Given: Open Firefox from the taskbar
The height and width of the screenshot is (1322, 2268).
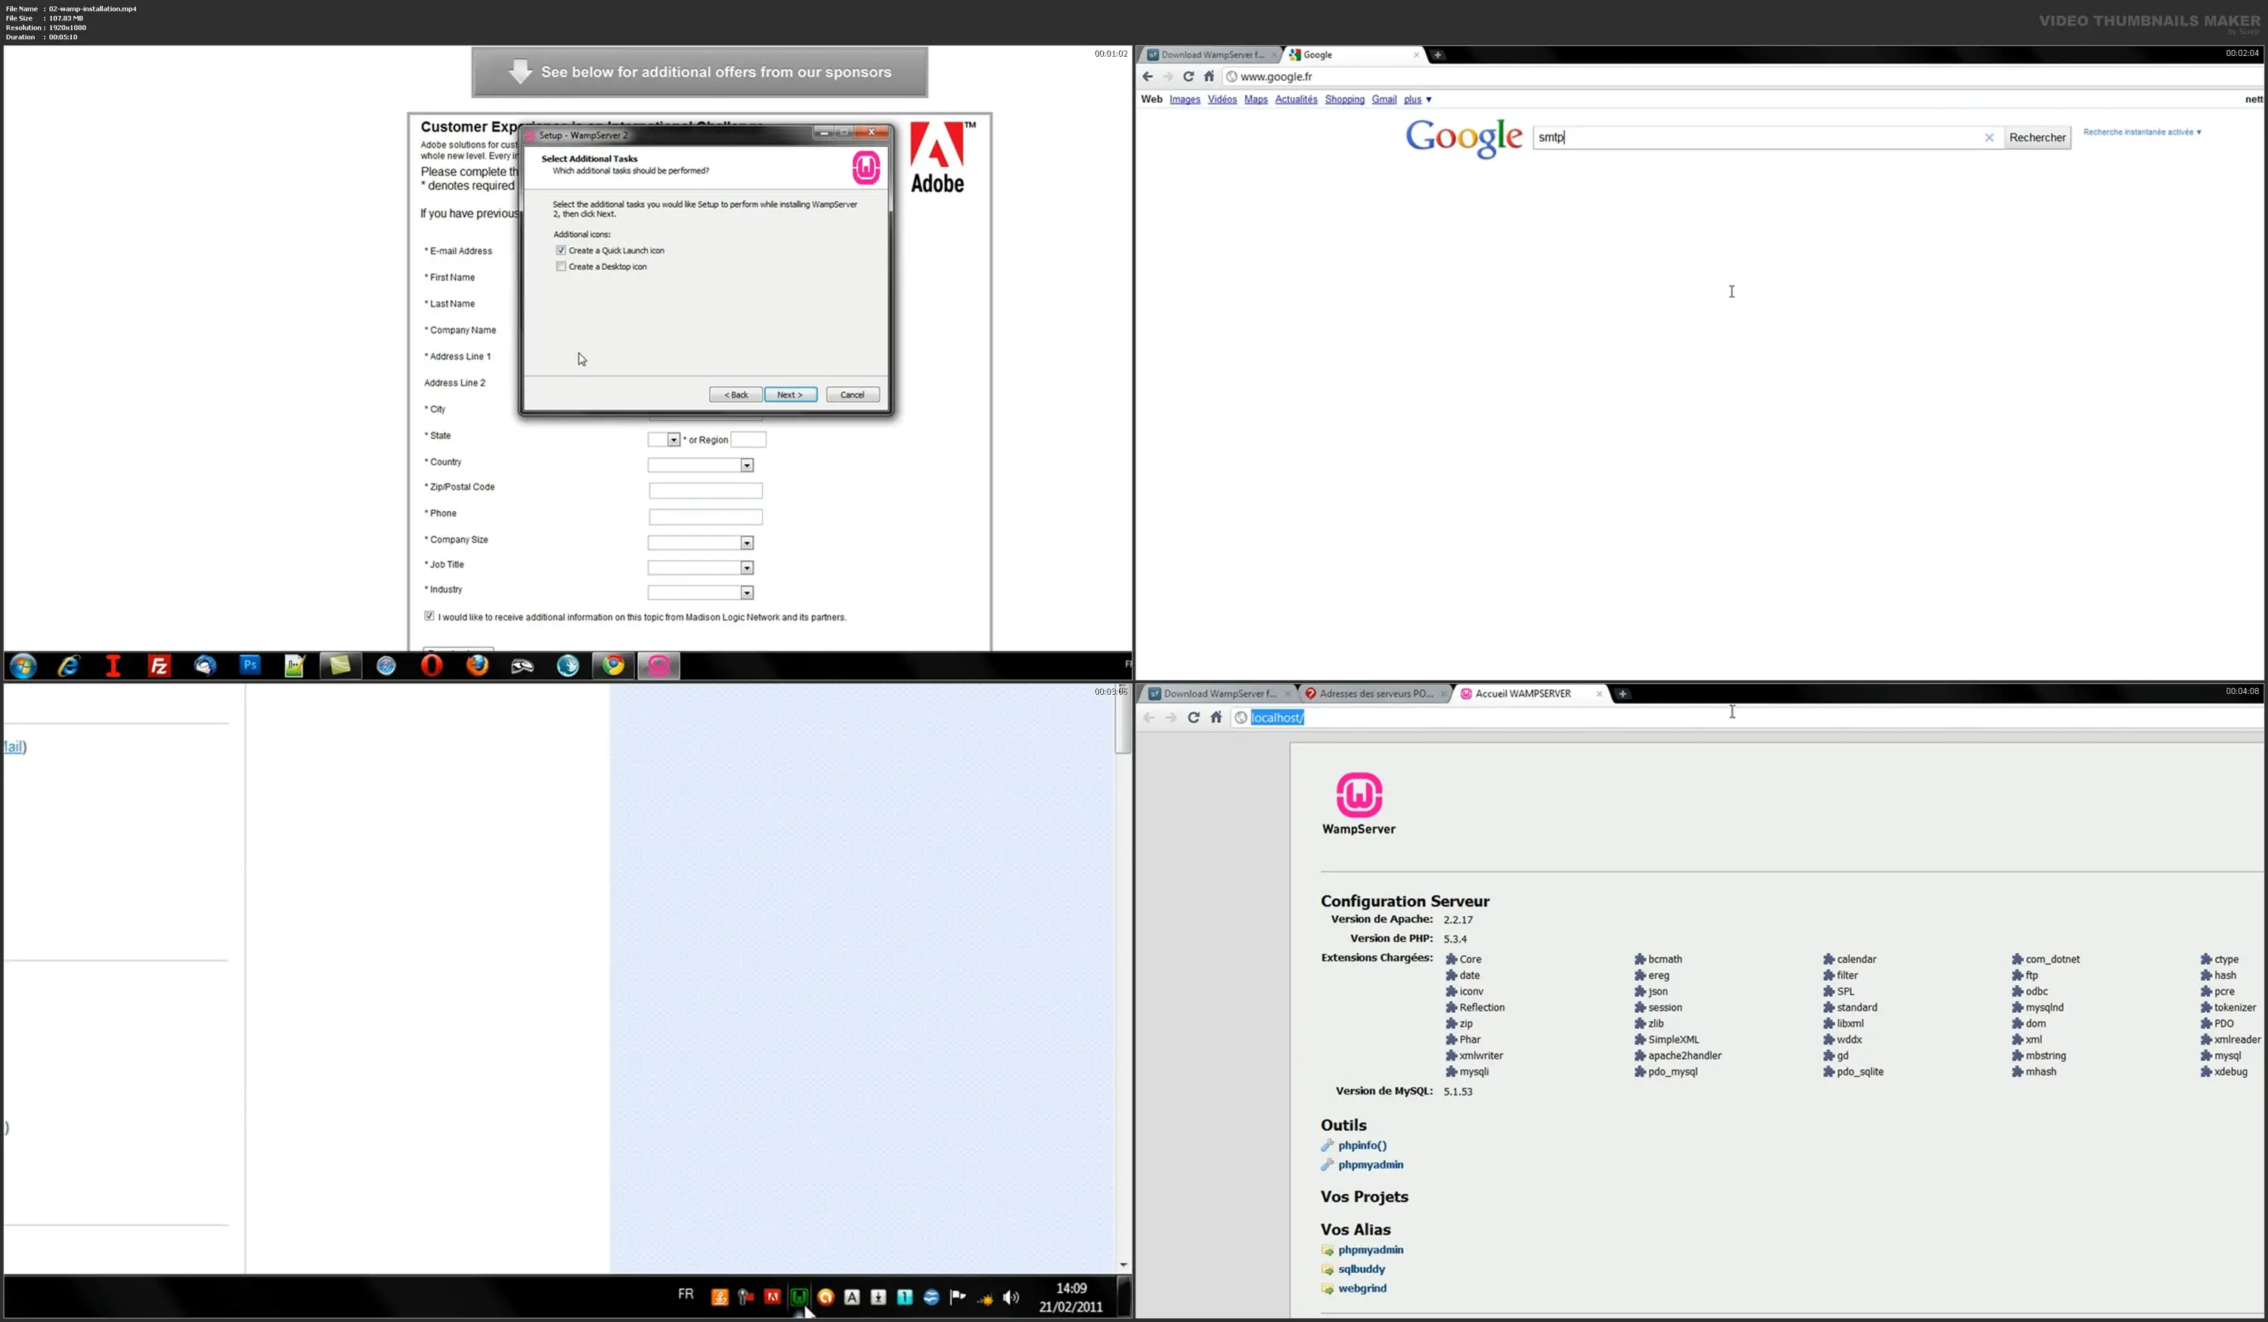Looking at the screenshot, I should 477,666.
